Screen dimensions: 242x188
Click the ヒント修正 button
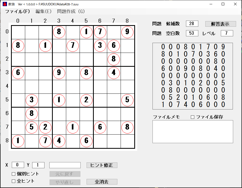(102, 165)
